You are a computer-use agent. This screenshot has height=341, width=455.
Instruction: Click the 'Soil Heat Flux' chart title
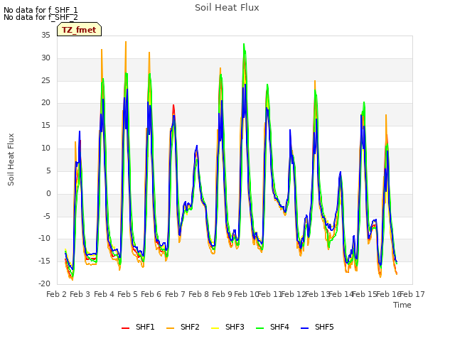(227, 8)
